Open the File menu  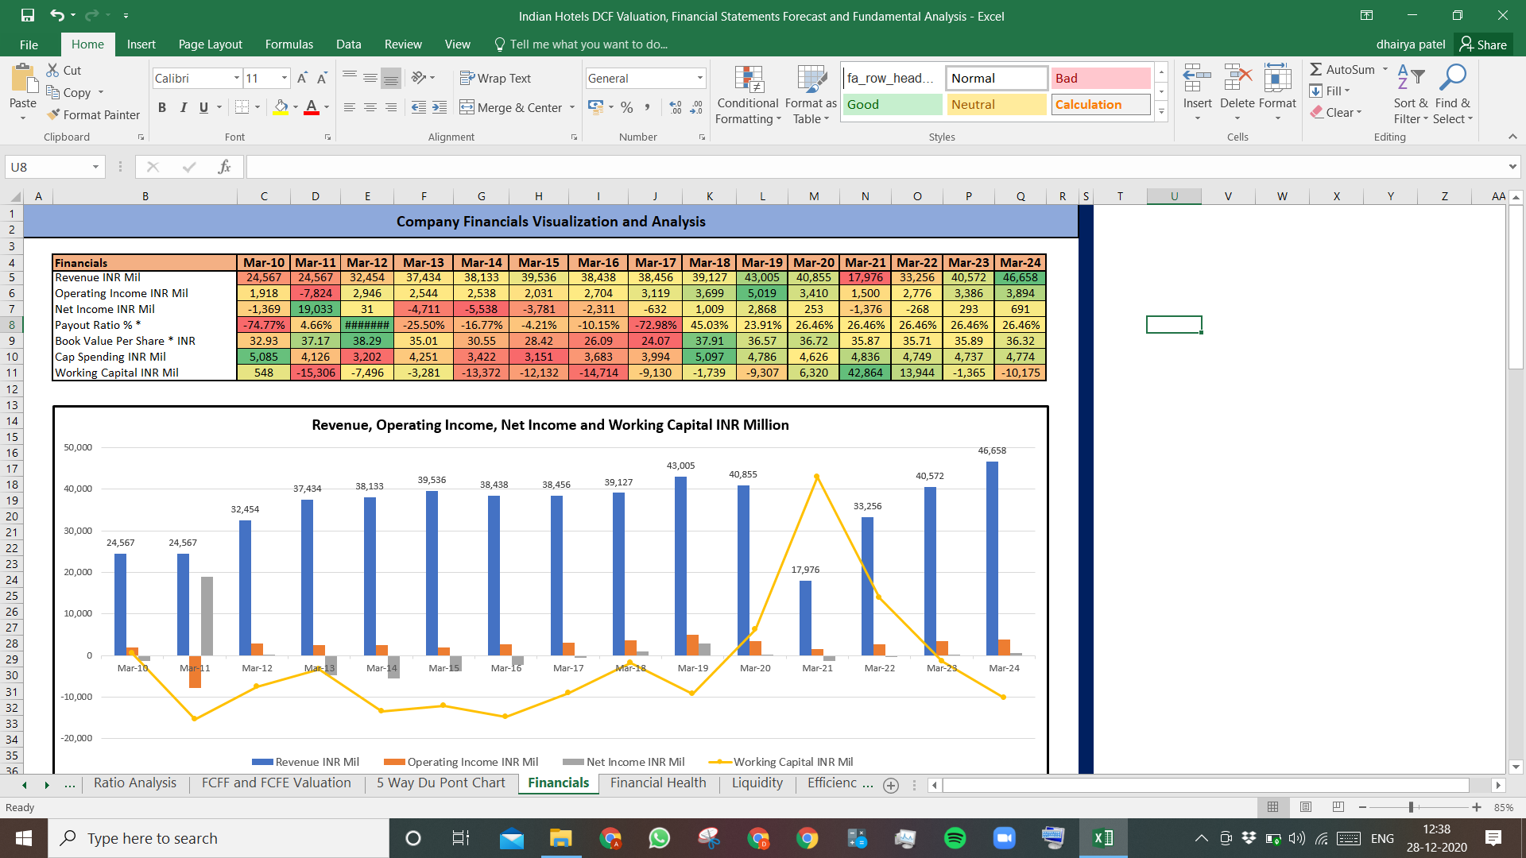pos(29,44)
